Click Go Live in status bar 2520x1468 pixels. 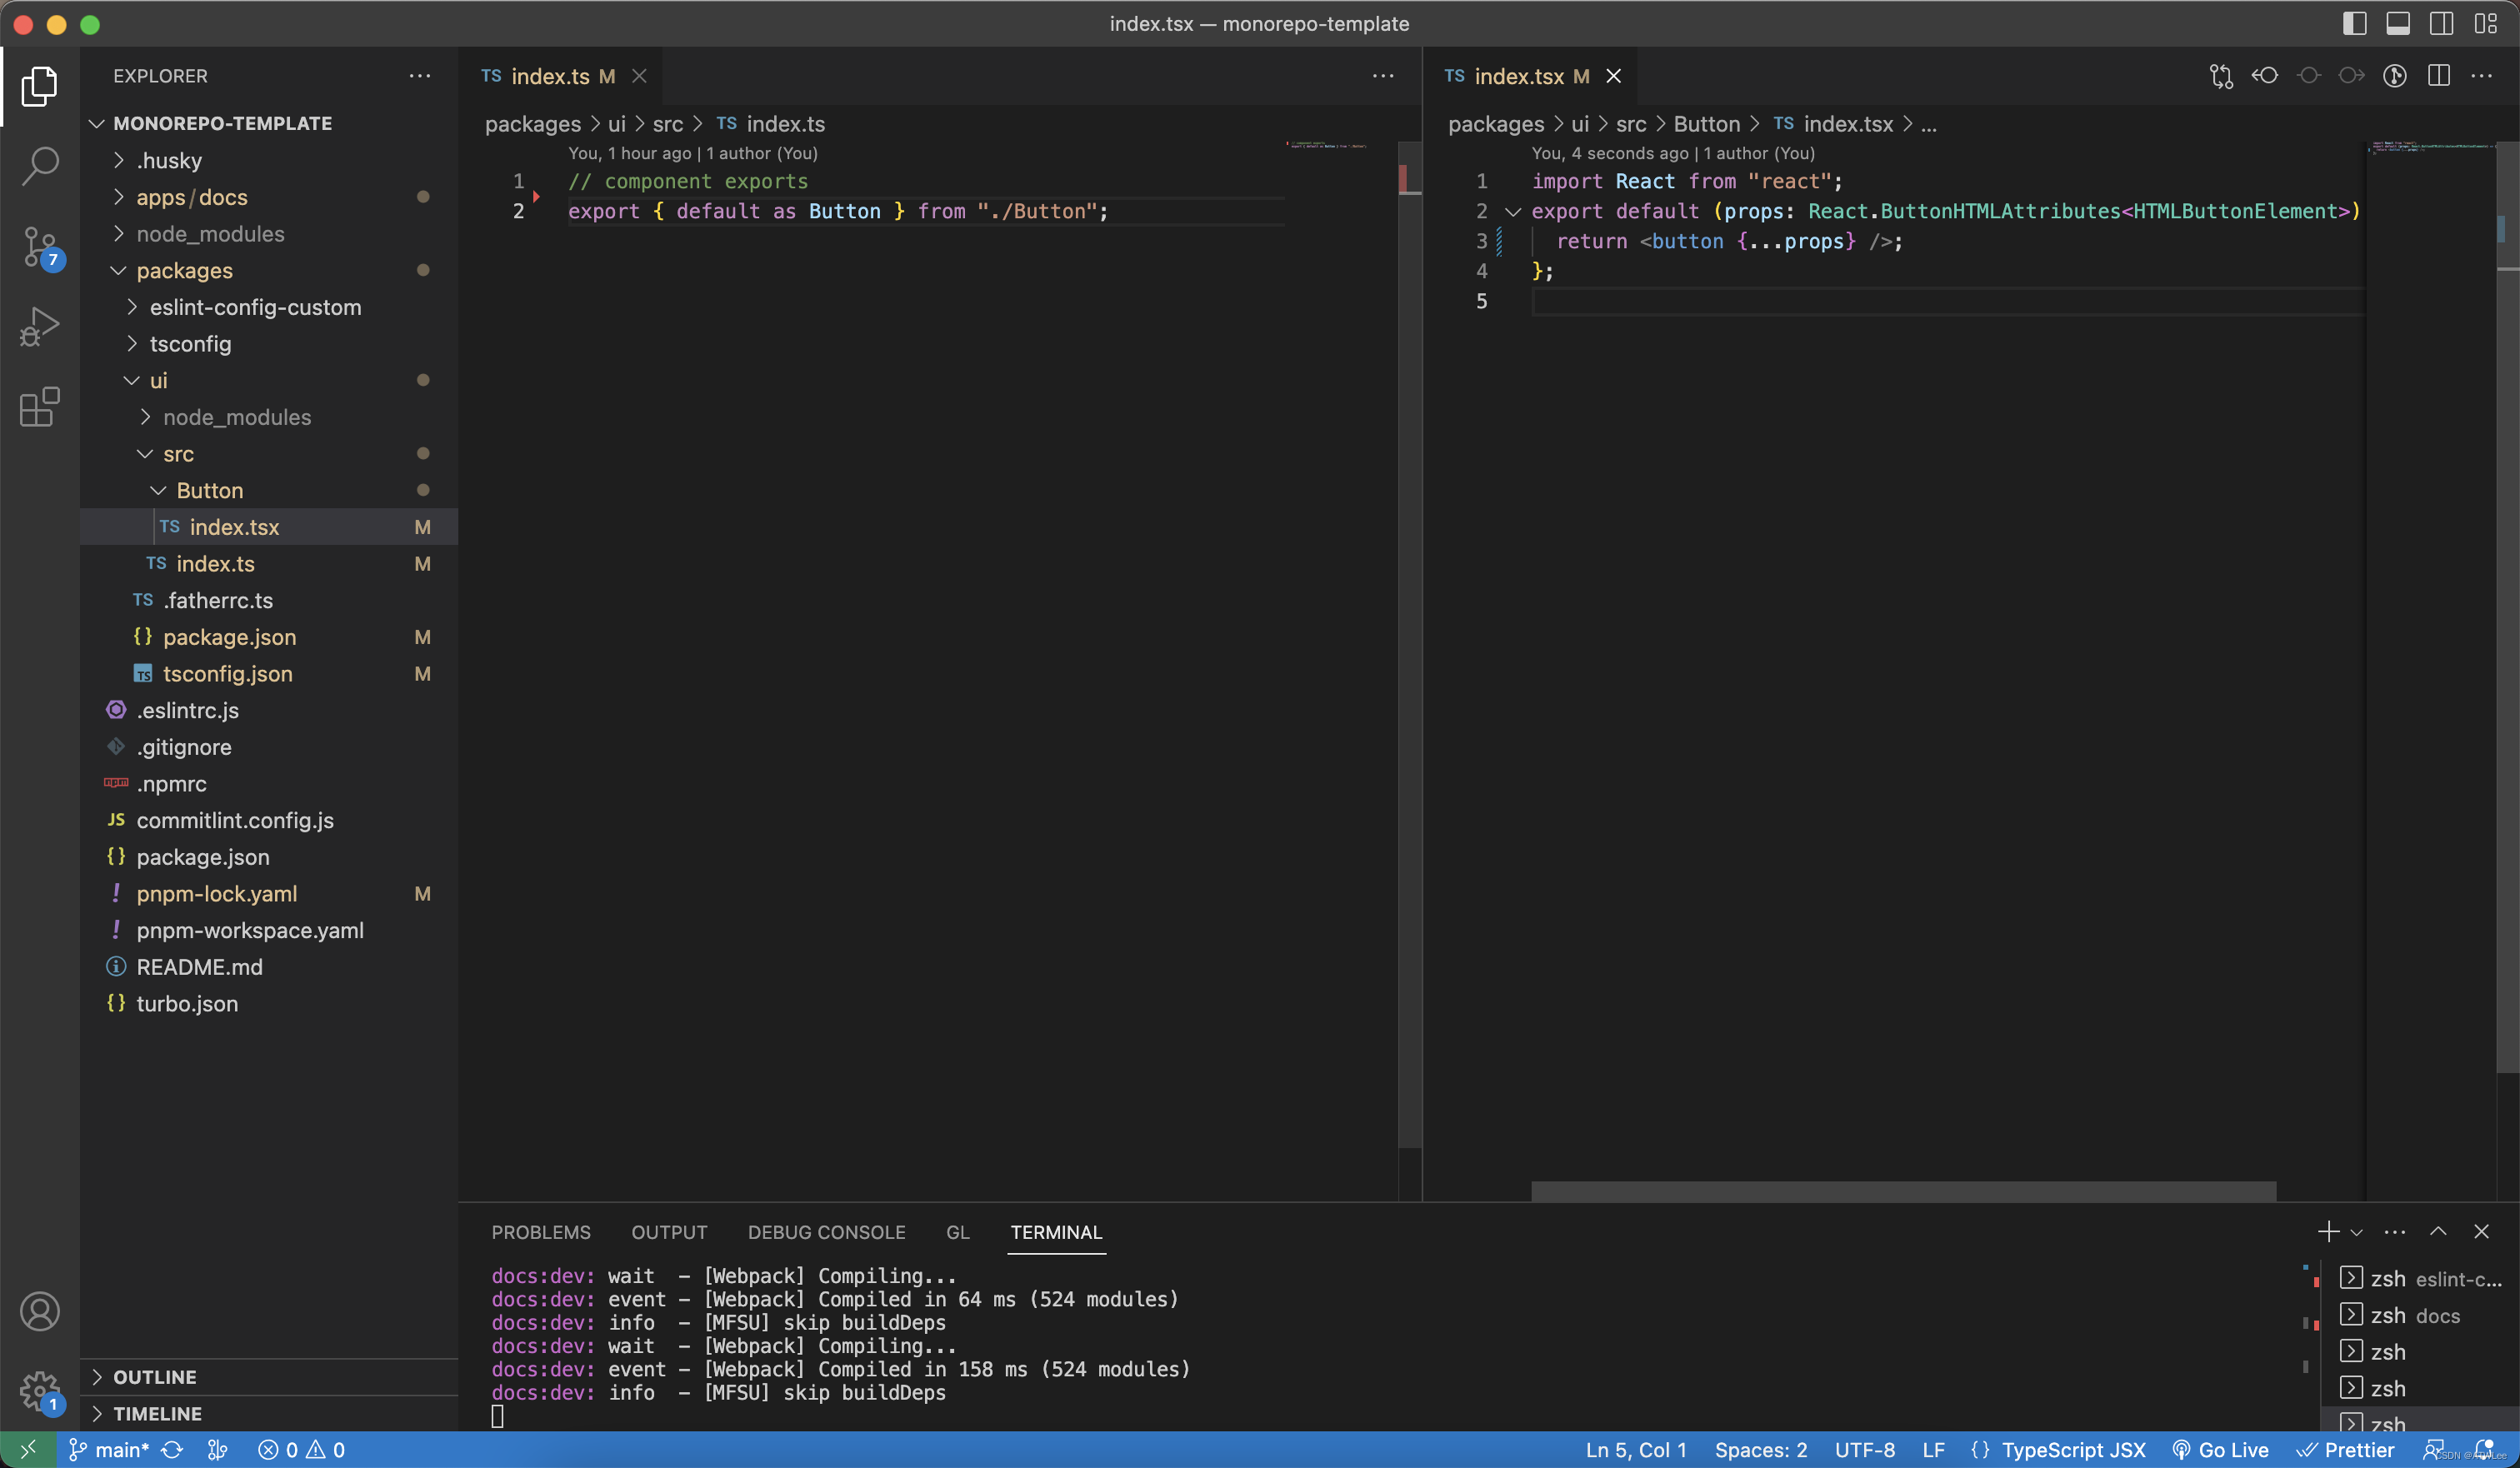[2220, 1450]
